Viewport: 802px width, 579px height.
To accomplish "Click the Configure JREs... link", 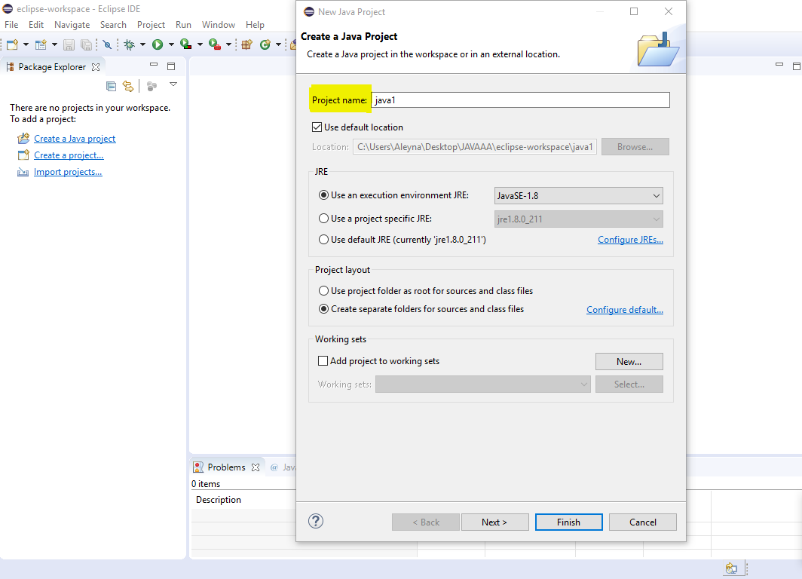I will [630, 240].
